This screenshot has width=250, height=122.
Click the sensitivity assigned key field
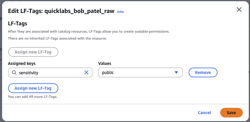coord(50,72)
